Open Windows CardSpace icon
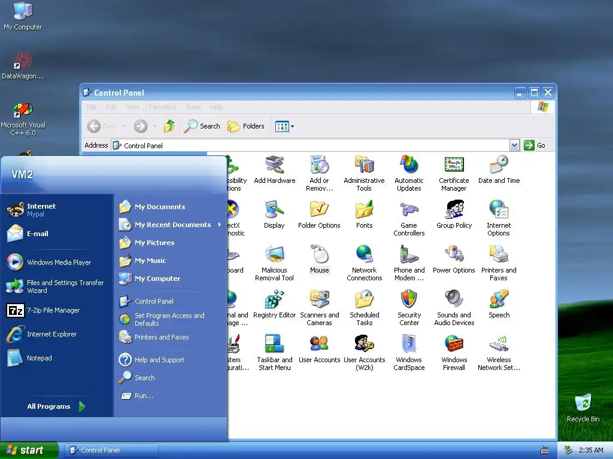The width and height of the screenshot is (613, 459). coord(409,353)
